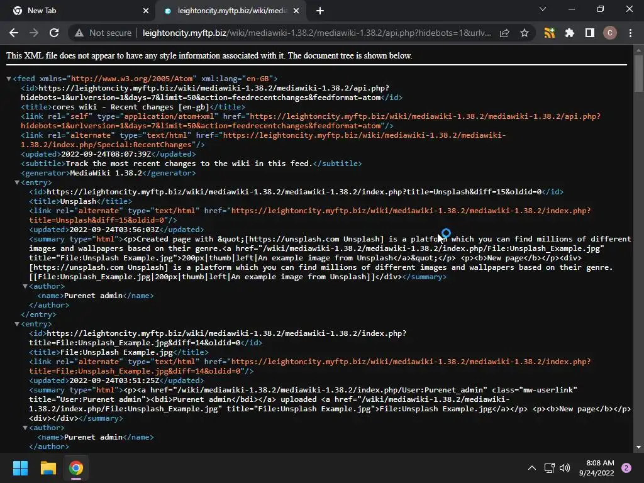Click the forward navigation arrow

(34, 33)
